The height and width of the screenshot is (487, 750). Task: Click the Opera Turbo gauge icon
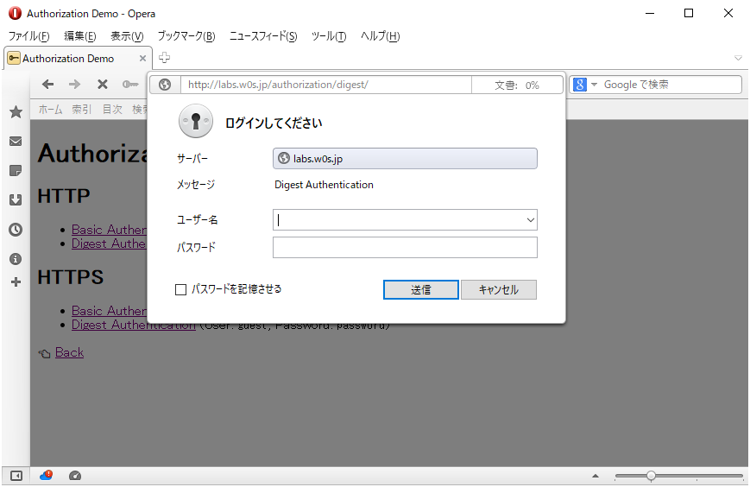pos(75,476)
